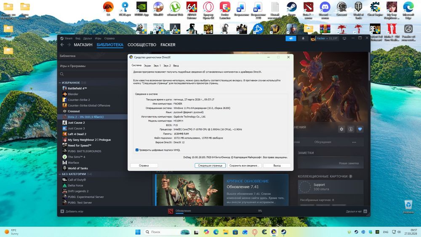421x237 pixels.
Task: Switch Steam to Big Picture mode icon
Action: [x=344, y=38]
